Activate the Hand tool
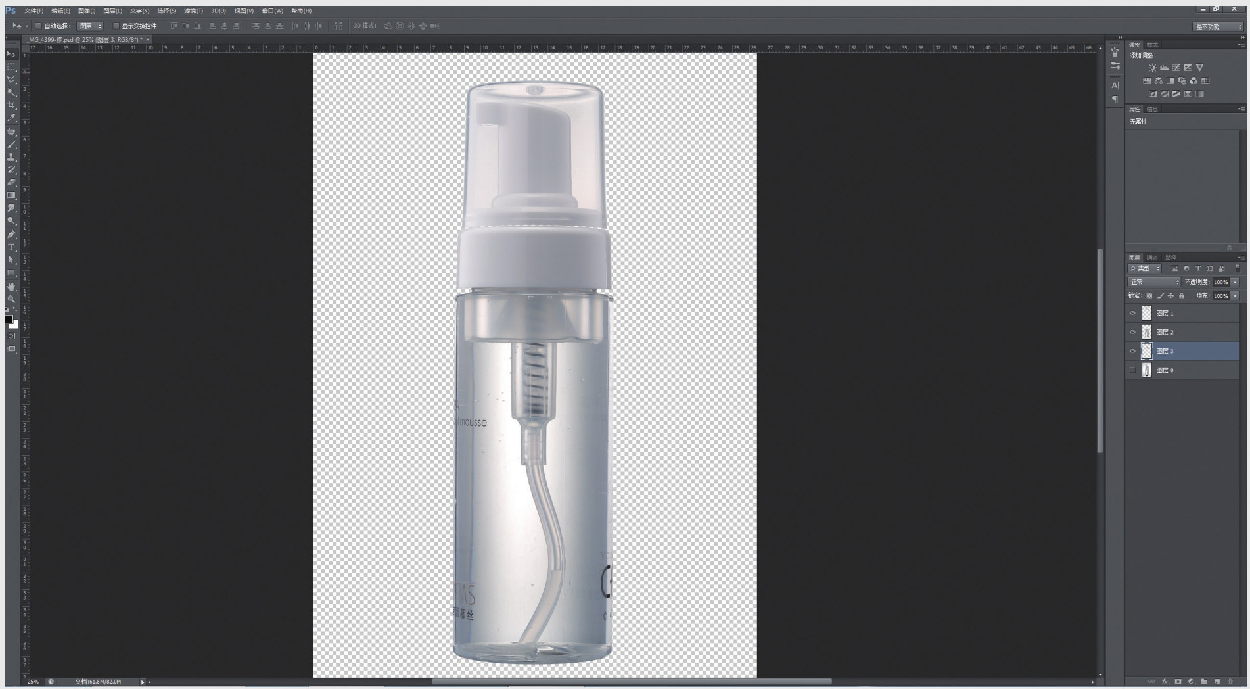 coord(11,287)
